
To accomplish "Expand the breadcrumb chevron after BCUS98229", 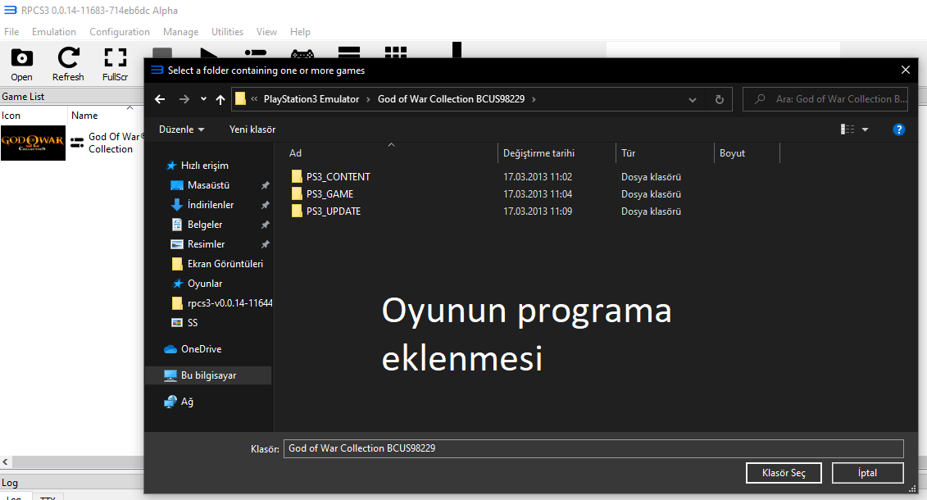I will [x=534, y=99].
